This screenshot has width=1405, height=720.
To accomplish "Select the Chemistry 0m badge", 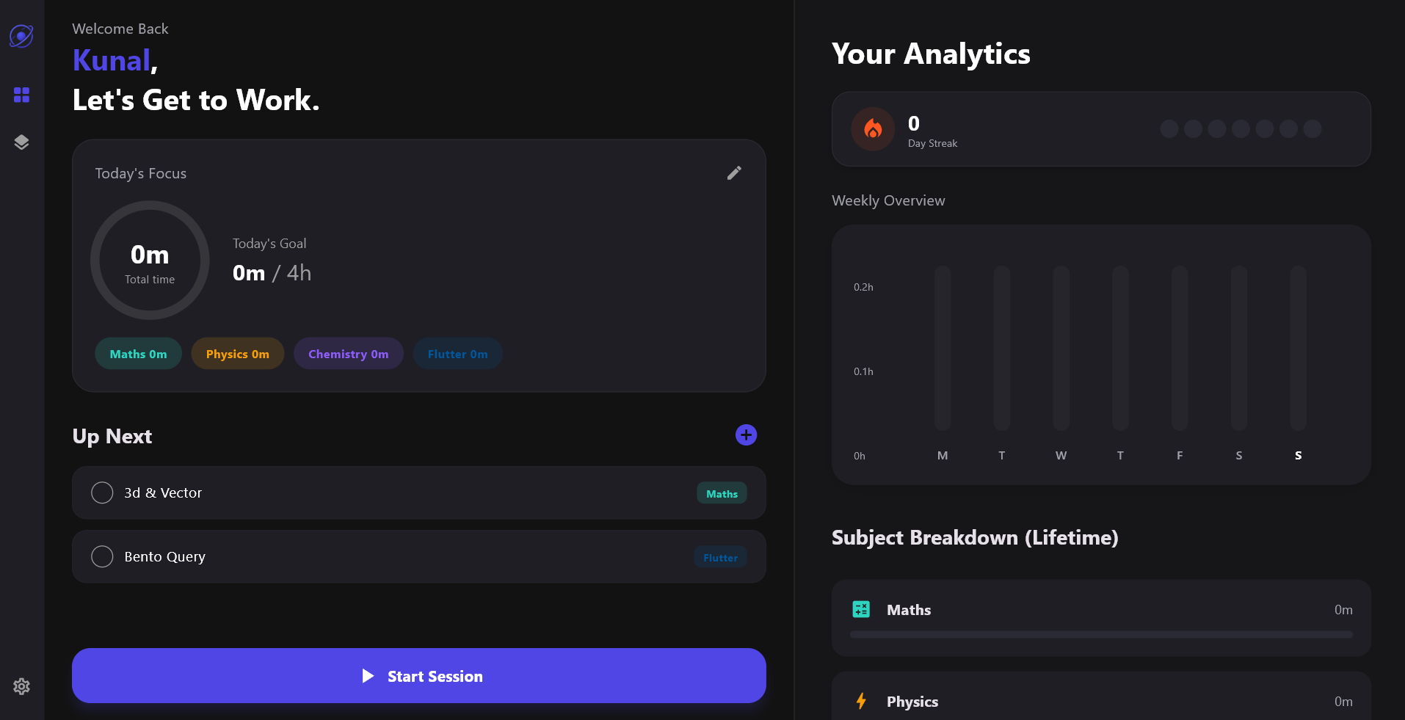I will 348,353.
